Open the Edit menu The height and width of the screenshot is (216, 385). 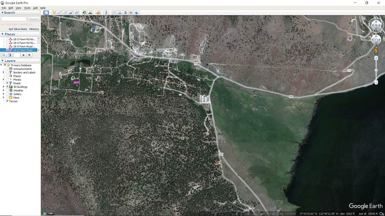11,8
